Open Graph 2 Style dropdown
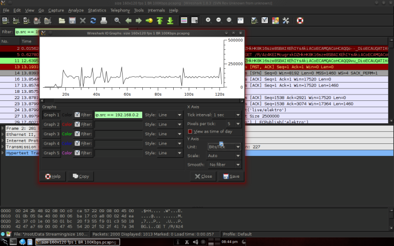 point(170,124)
